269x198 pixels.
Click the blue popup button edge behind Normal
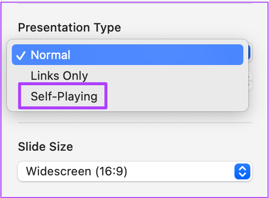click(250, 52)
